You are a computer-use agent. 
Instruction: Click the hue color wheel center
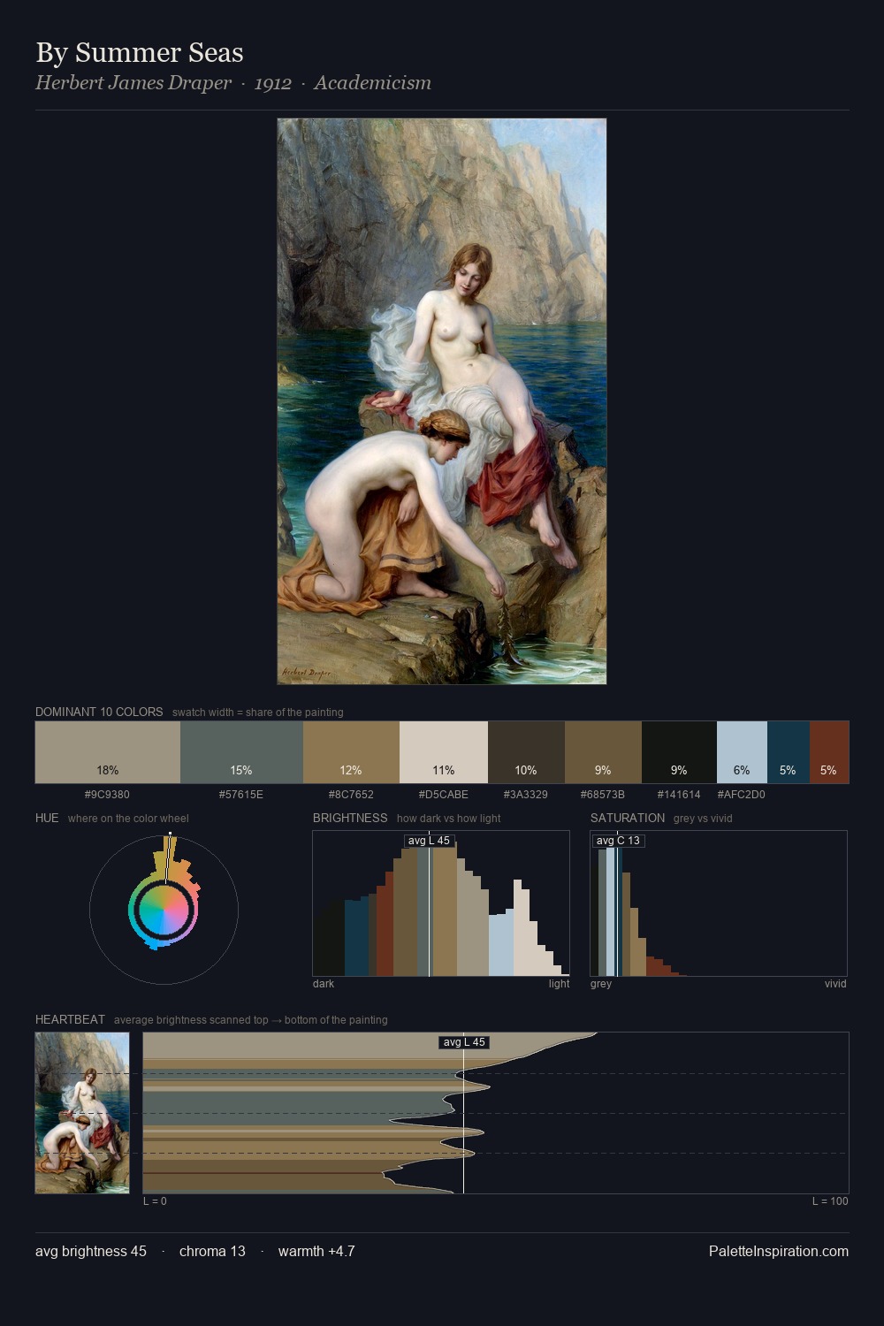(x=164, y=910)
